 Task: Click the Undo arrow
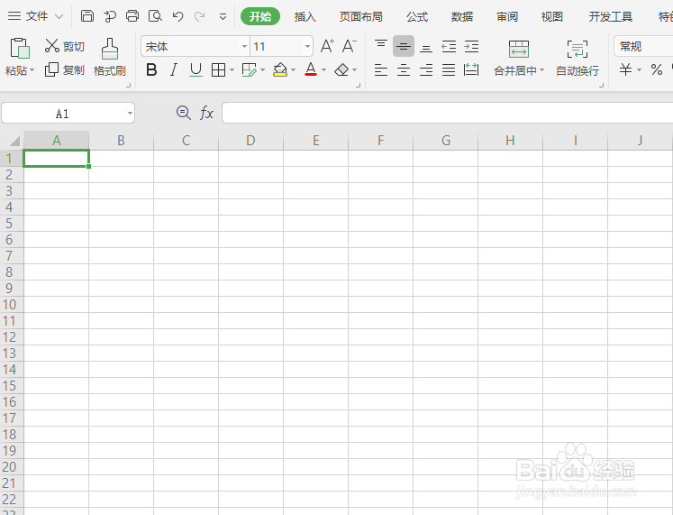(177, 16)
